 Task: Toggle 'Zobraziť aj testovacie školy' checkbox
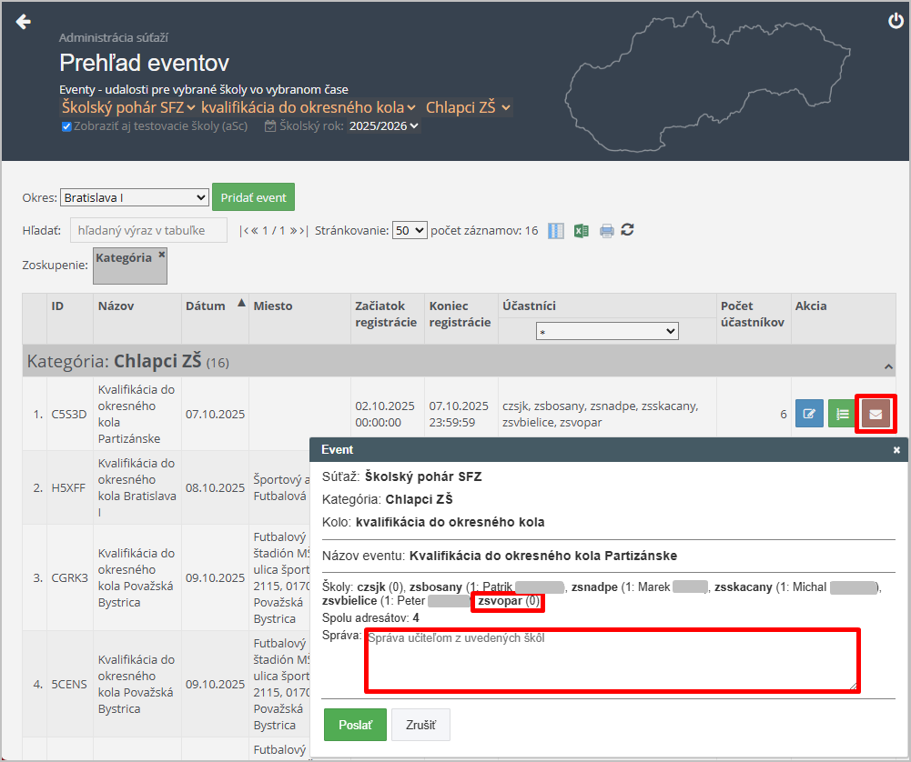(x=66, y=126)
